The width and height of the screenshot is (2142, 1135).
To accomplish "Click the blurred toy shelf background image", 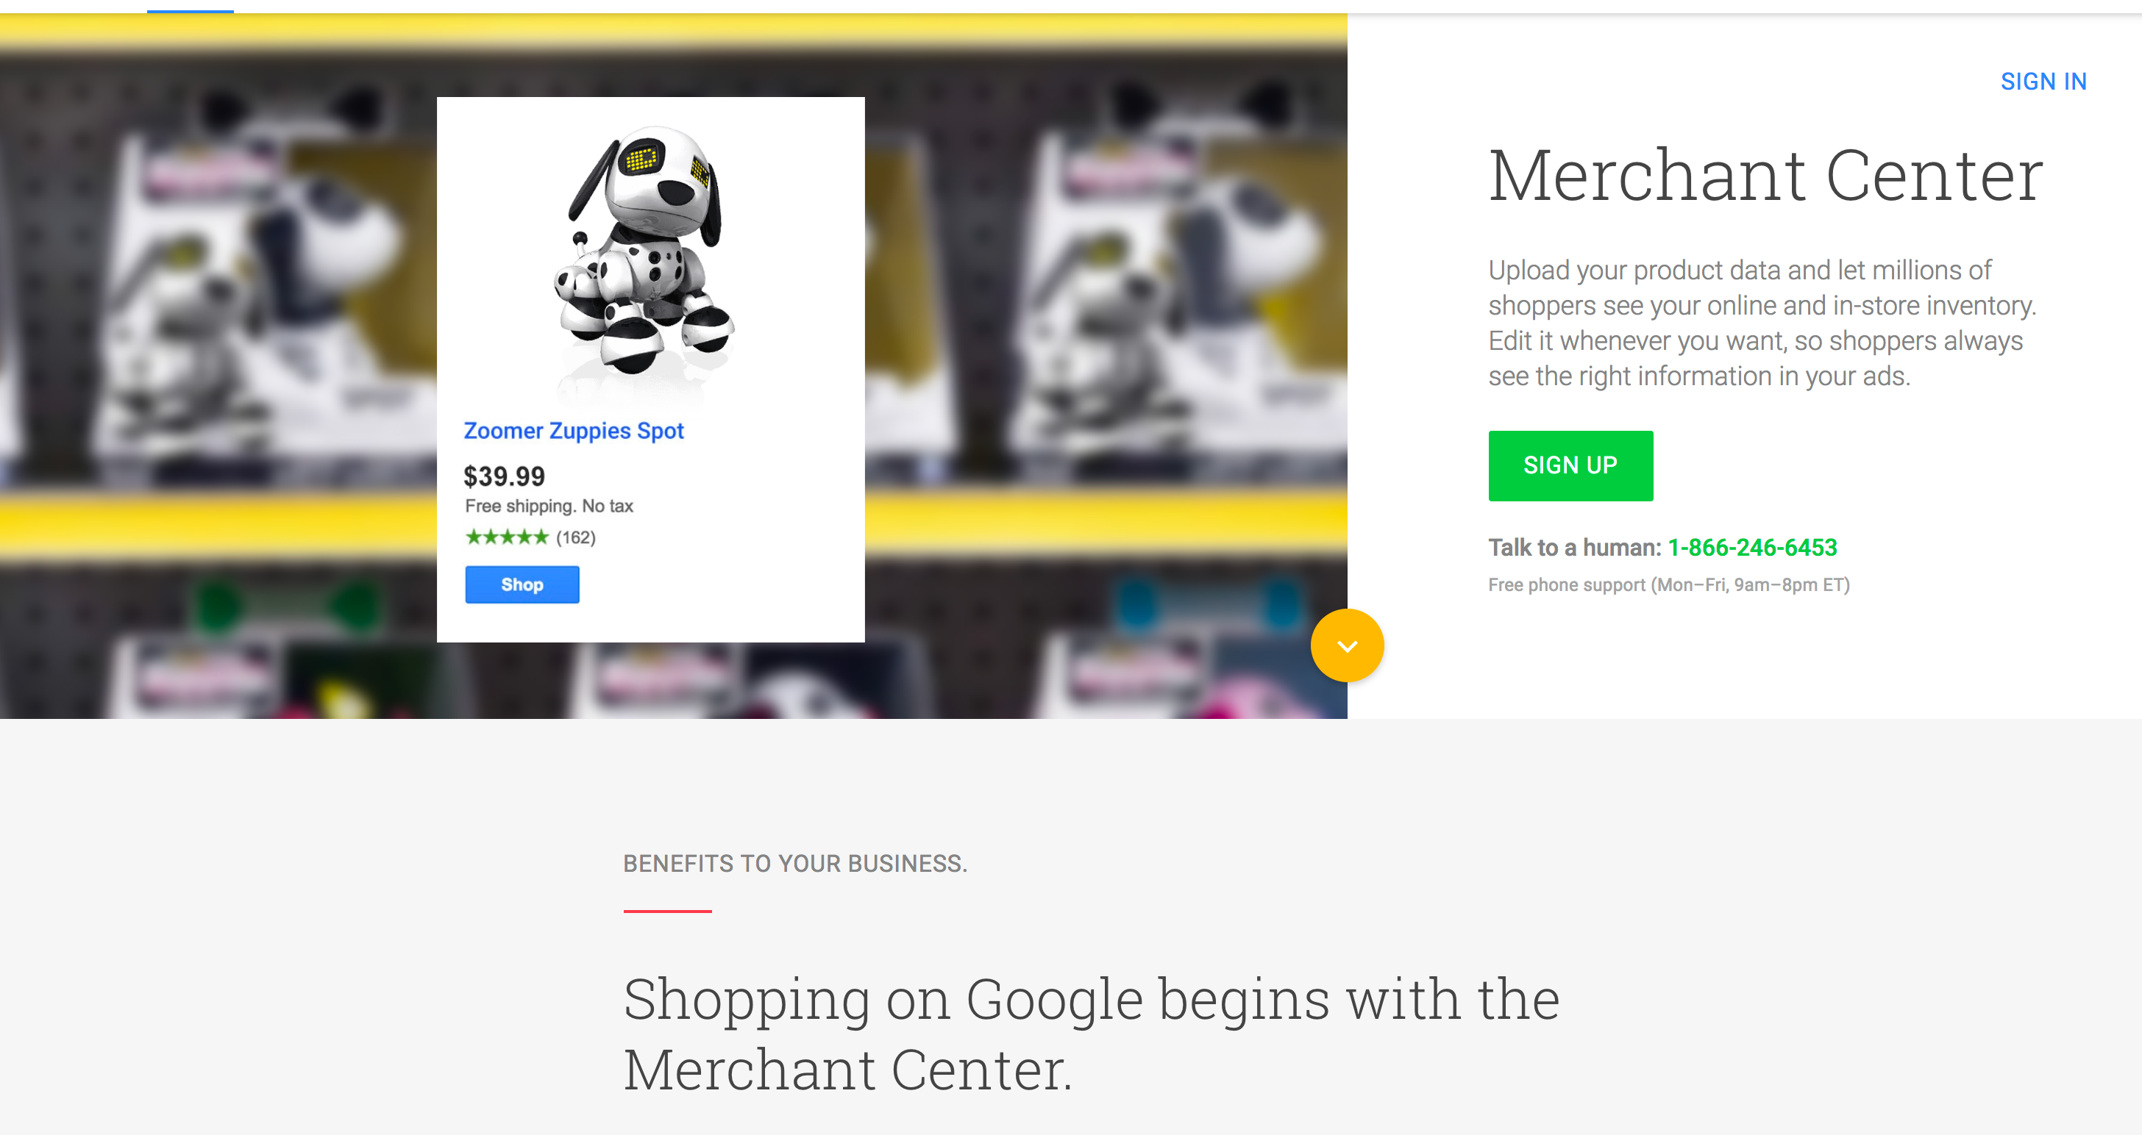I will pyautogui.click(x=216, y=365).
